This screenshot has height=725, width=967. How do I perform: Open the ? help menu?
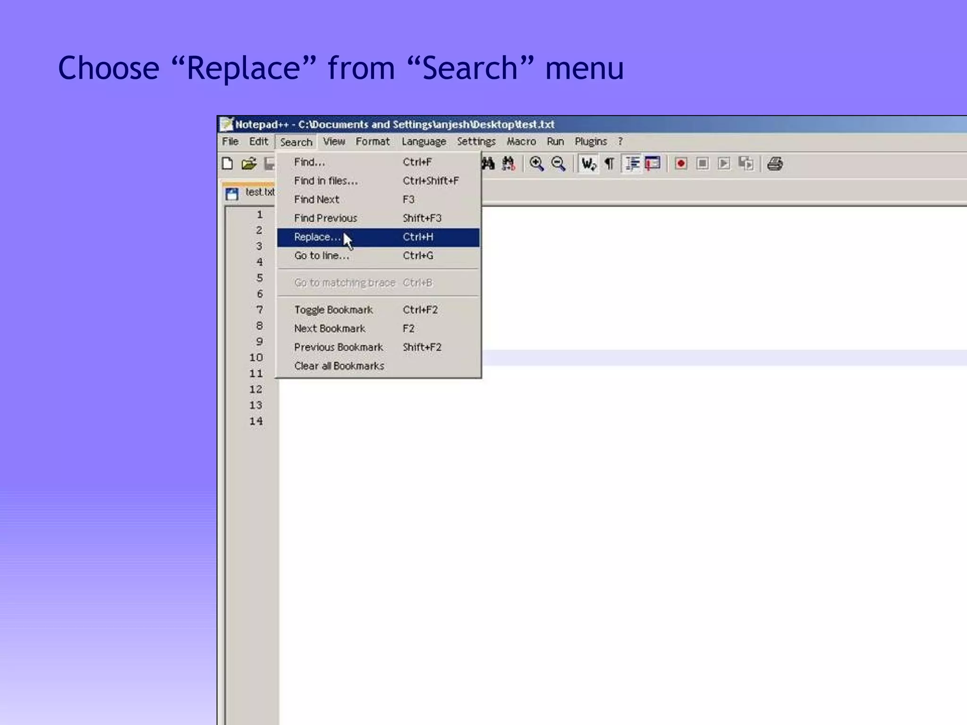620,142
